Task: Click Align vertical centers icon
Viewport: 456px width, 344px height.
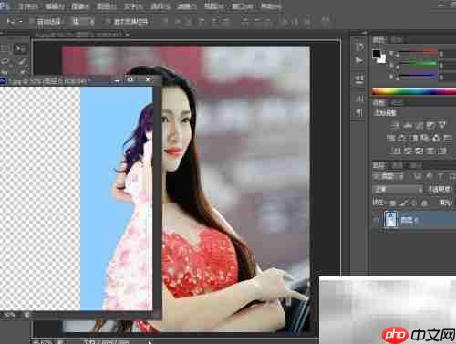Action: point(179,21)
